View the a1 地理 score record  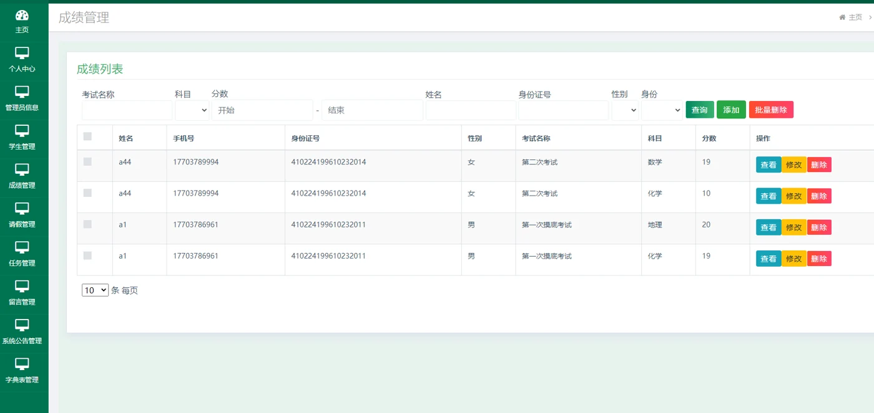768,227
